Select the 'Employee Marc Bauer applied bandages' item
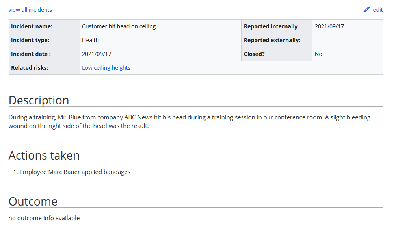The image size is (394, 230). coord(75,172)
